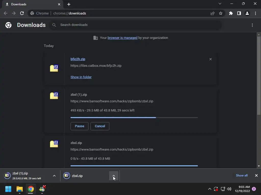Show hidden system tray icons
Screen dimensions: 261x195
210,189
